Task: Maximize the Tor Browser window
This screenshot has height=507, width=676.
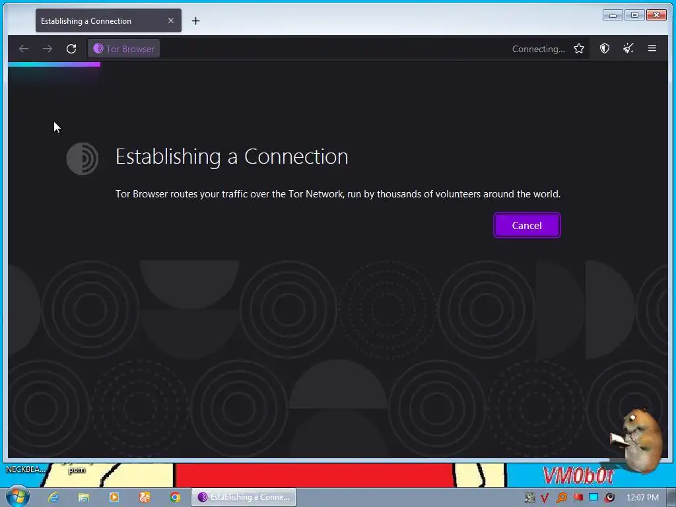Action: 634,15
